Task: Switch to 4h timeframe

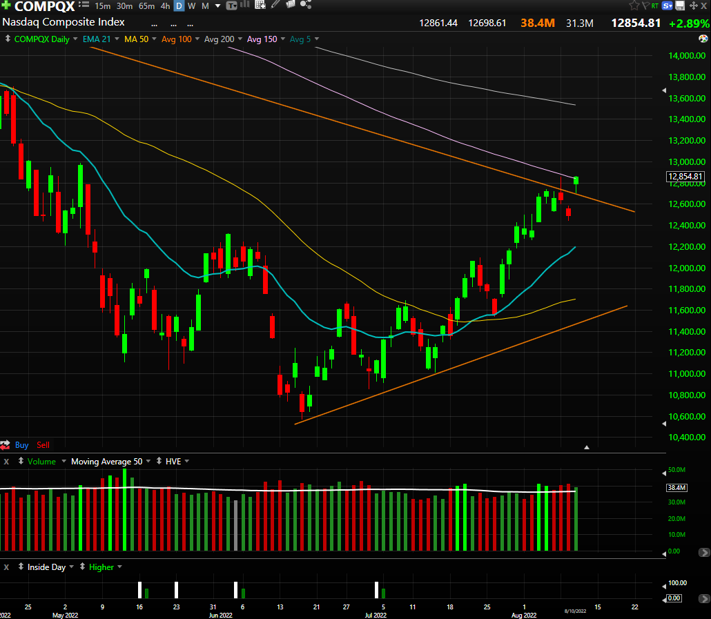Action: point(166,6)
